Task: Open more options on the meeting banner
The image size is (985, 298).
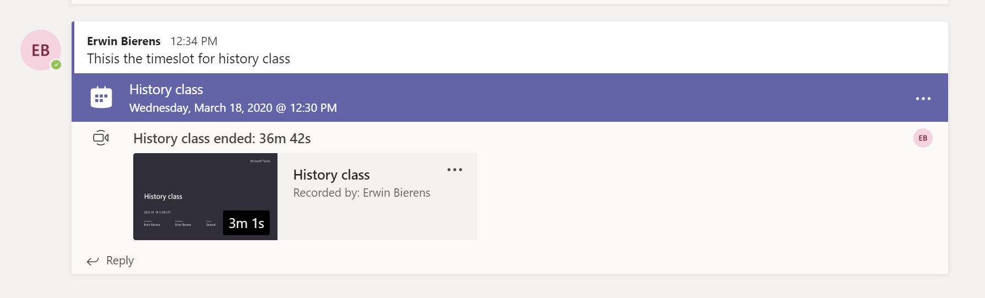Action: coord(923,99)
